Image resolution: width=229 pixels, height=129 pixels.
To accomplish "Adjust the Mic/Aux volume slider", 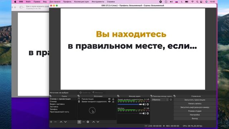I will [x=130, y=113].
